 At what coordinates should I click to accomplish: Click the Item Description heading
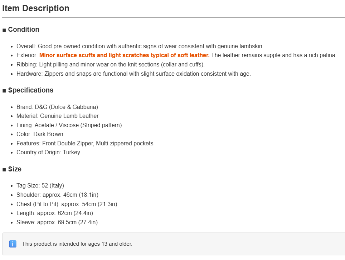tap(36, 8)
